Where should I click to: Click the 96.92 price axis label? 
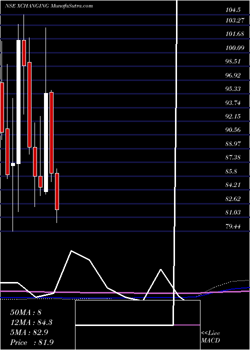[x=233, y=75]
